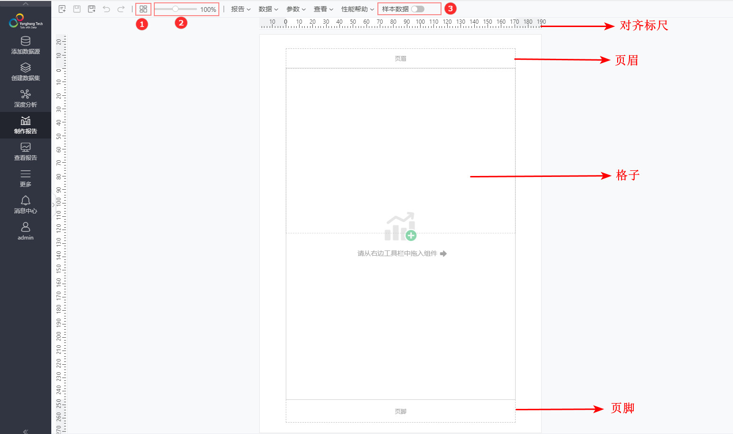
Task: Open the admin user profile
Action: click(x=26, y=231)
